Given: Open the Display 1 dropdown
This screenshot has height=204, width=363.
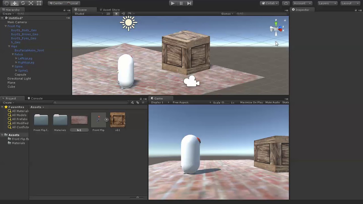Looking at the screenshot, I should (160, 102).
